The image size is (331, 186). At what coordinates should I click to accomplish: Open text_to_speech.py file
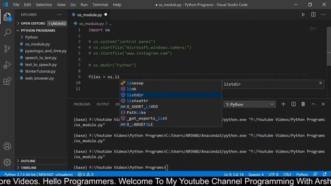point(41,65)
